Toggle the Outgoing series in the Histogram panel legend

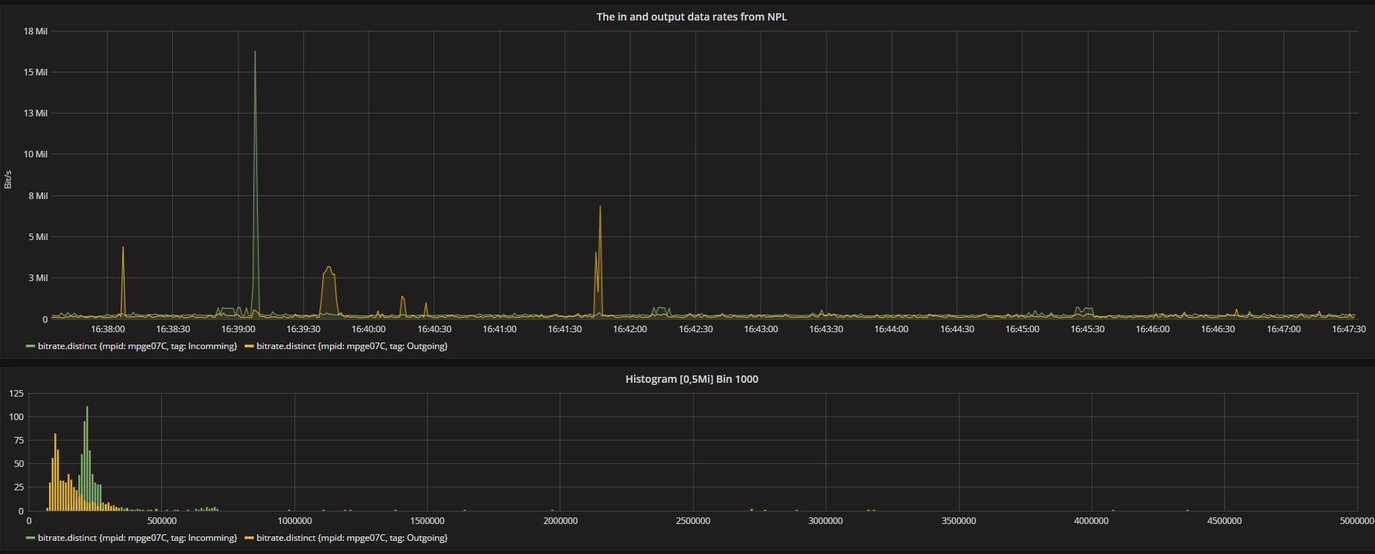(352, 538)
